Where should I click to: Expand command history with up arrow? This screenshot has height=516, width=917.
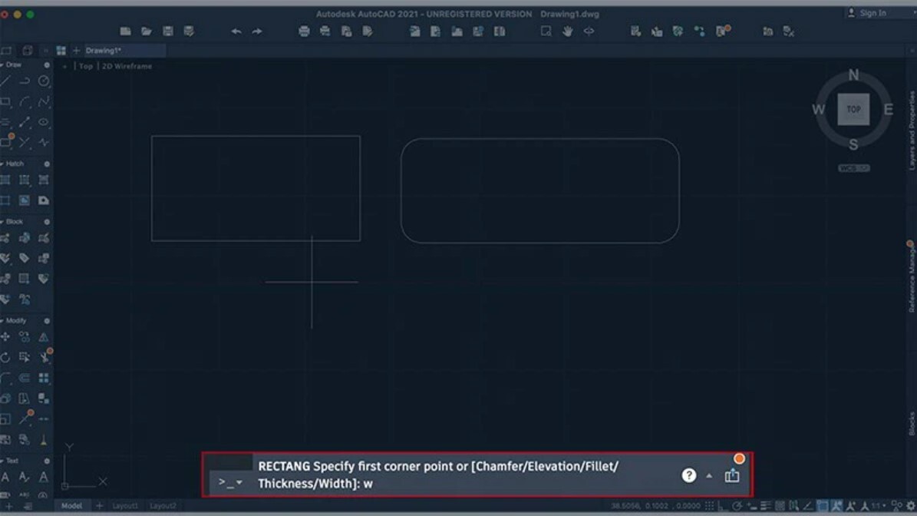click(x=709, y=475)
